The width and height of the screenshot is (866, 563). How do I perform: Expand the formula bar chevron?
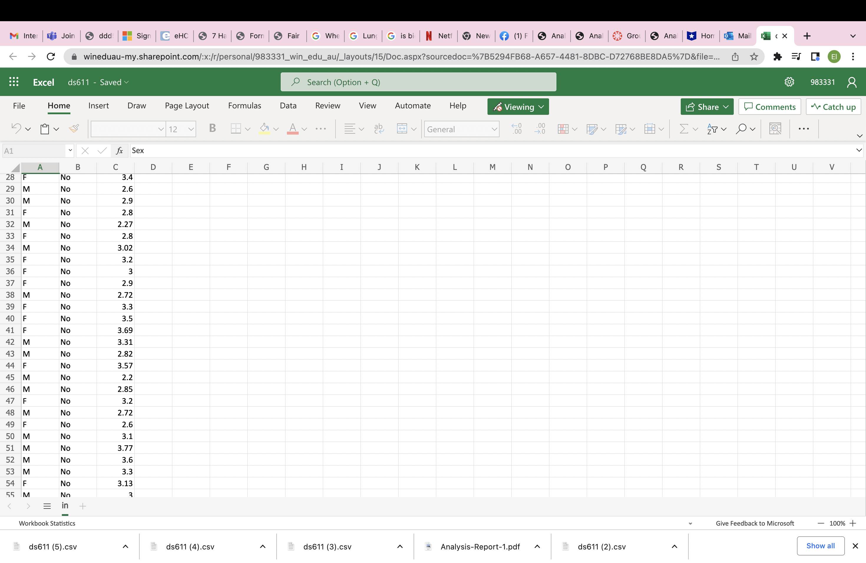point(859,150)
